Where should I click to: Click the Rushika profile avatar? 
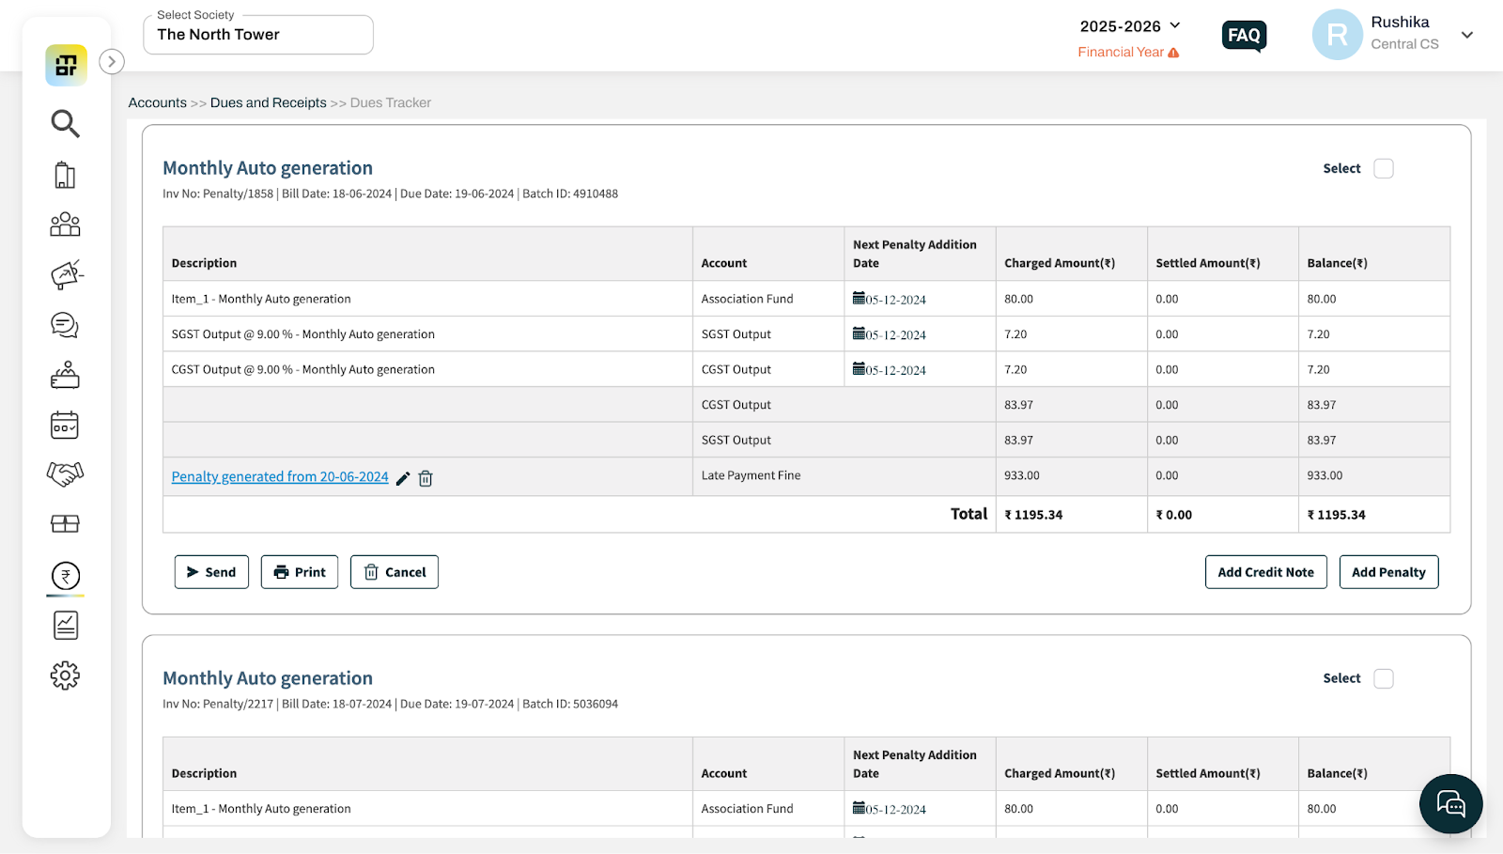click(1337, 35)
